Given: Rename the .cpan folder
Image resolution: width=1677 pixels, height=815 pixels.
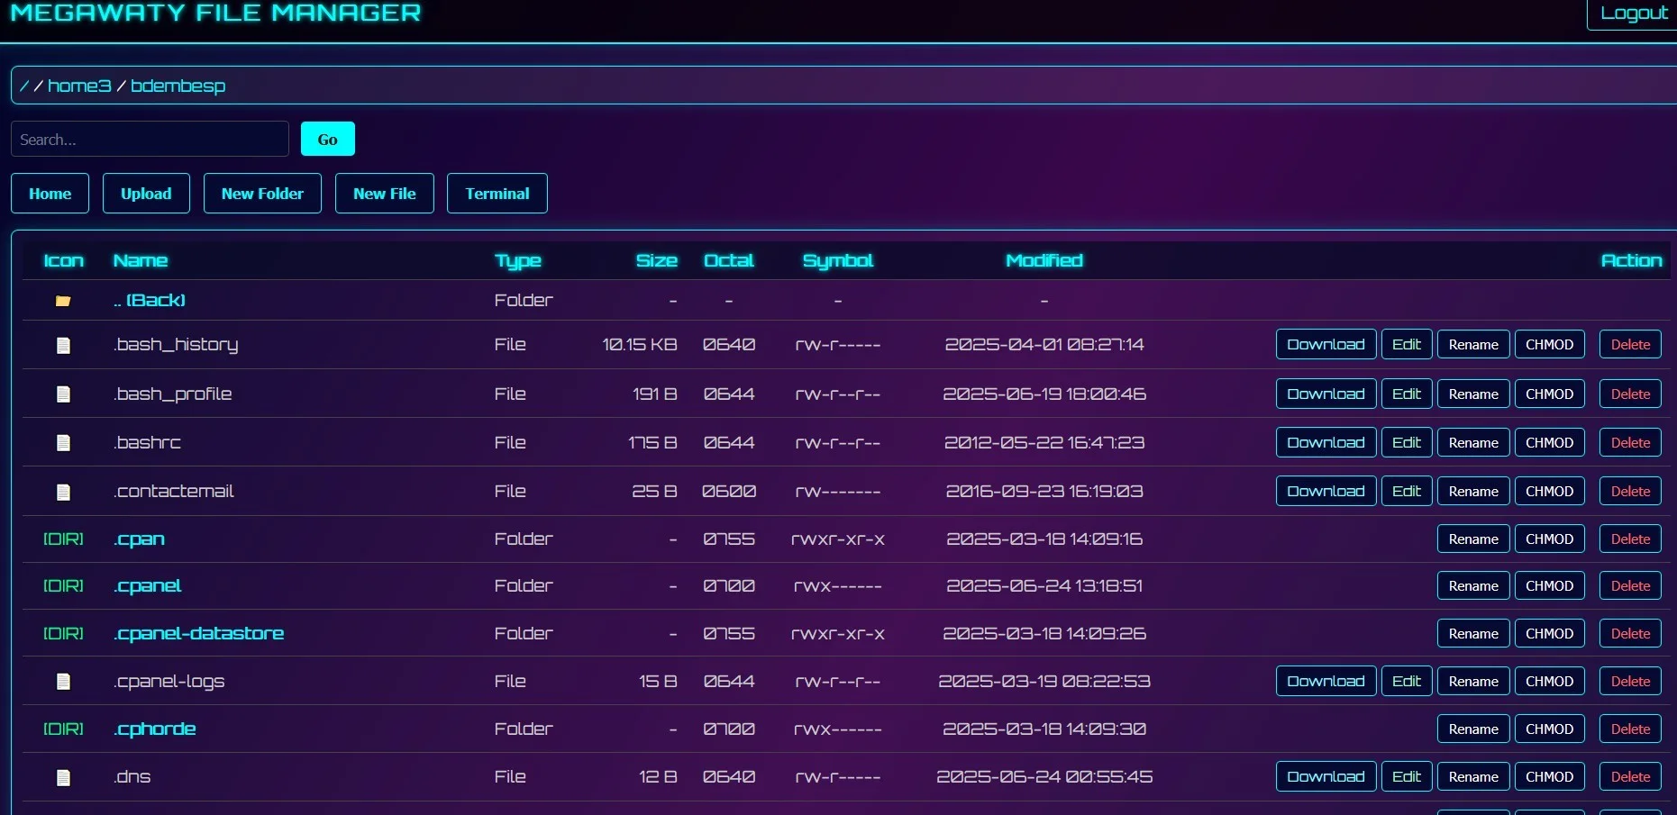Looking at the screenshot, I should (1472, 539).
